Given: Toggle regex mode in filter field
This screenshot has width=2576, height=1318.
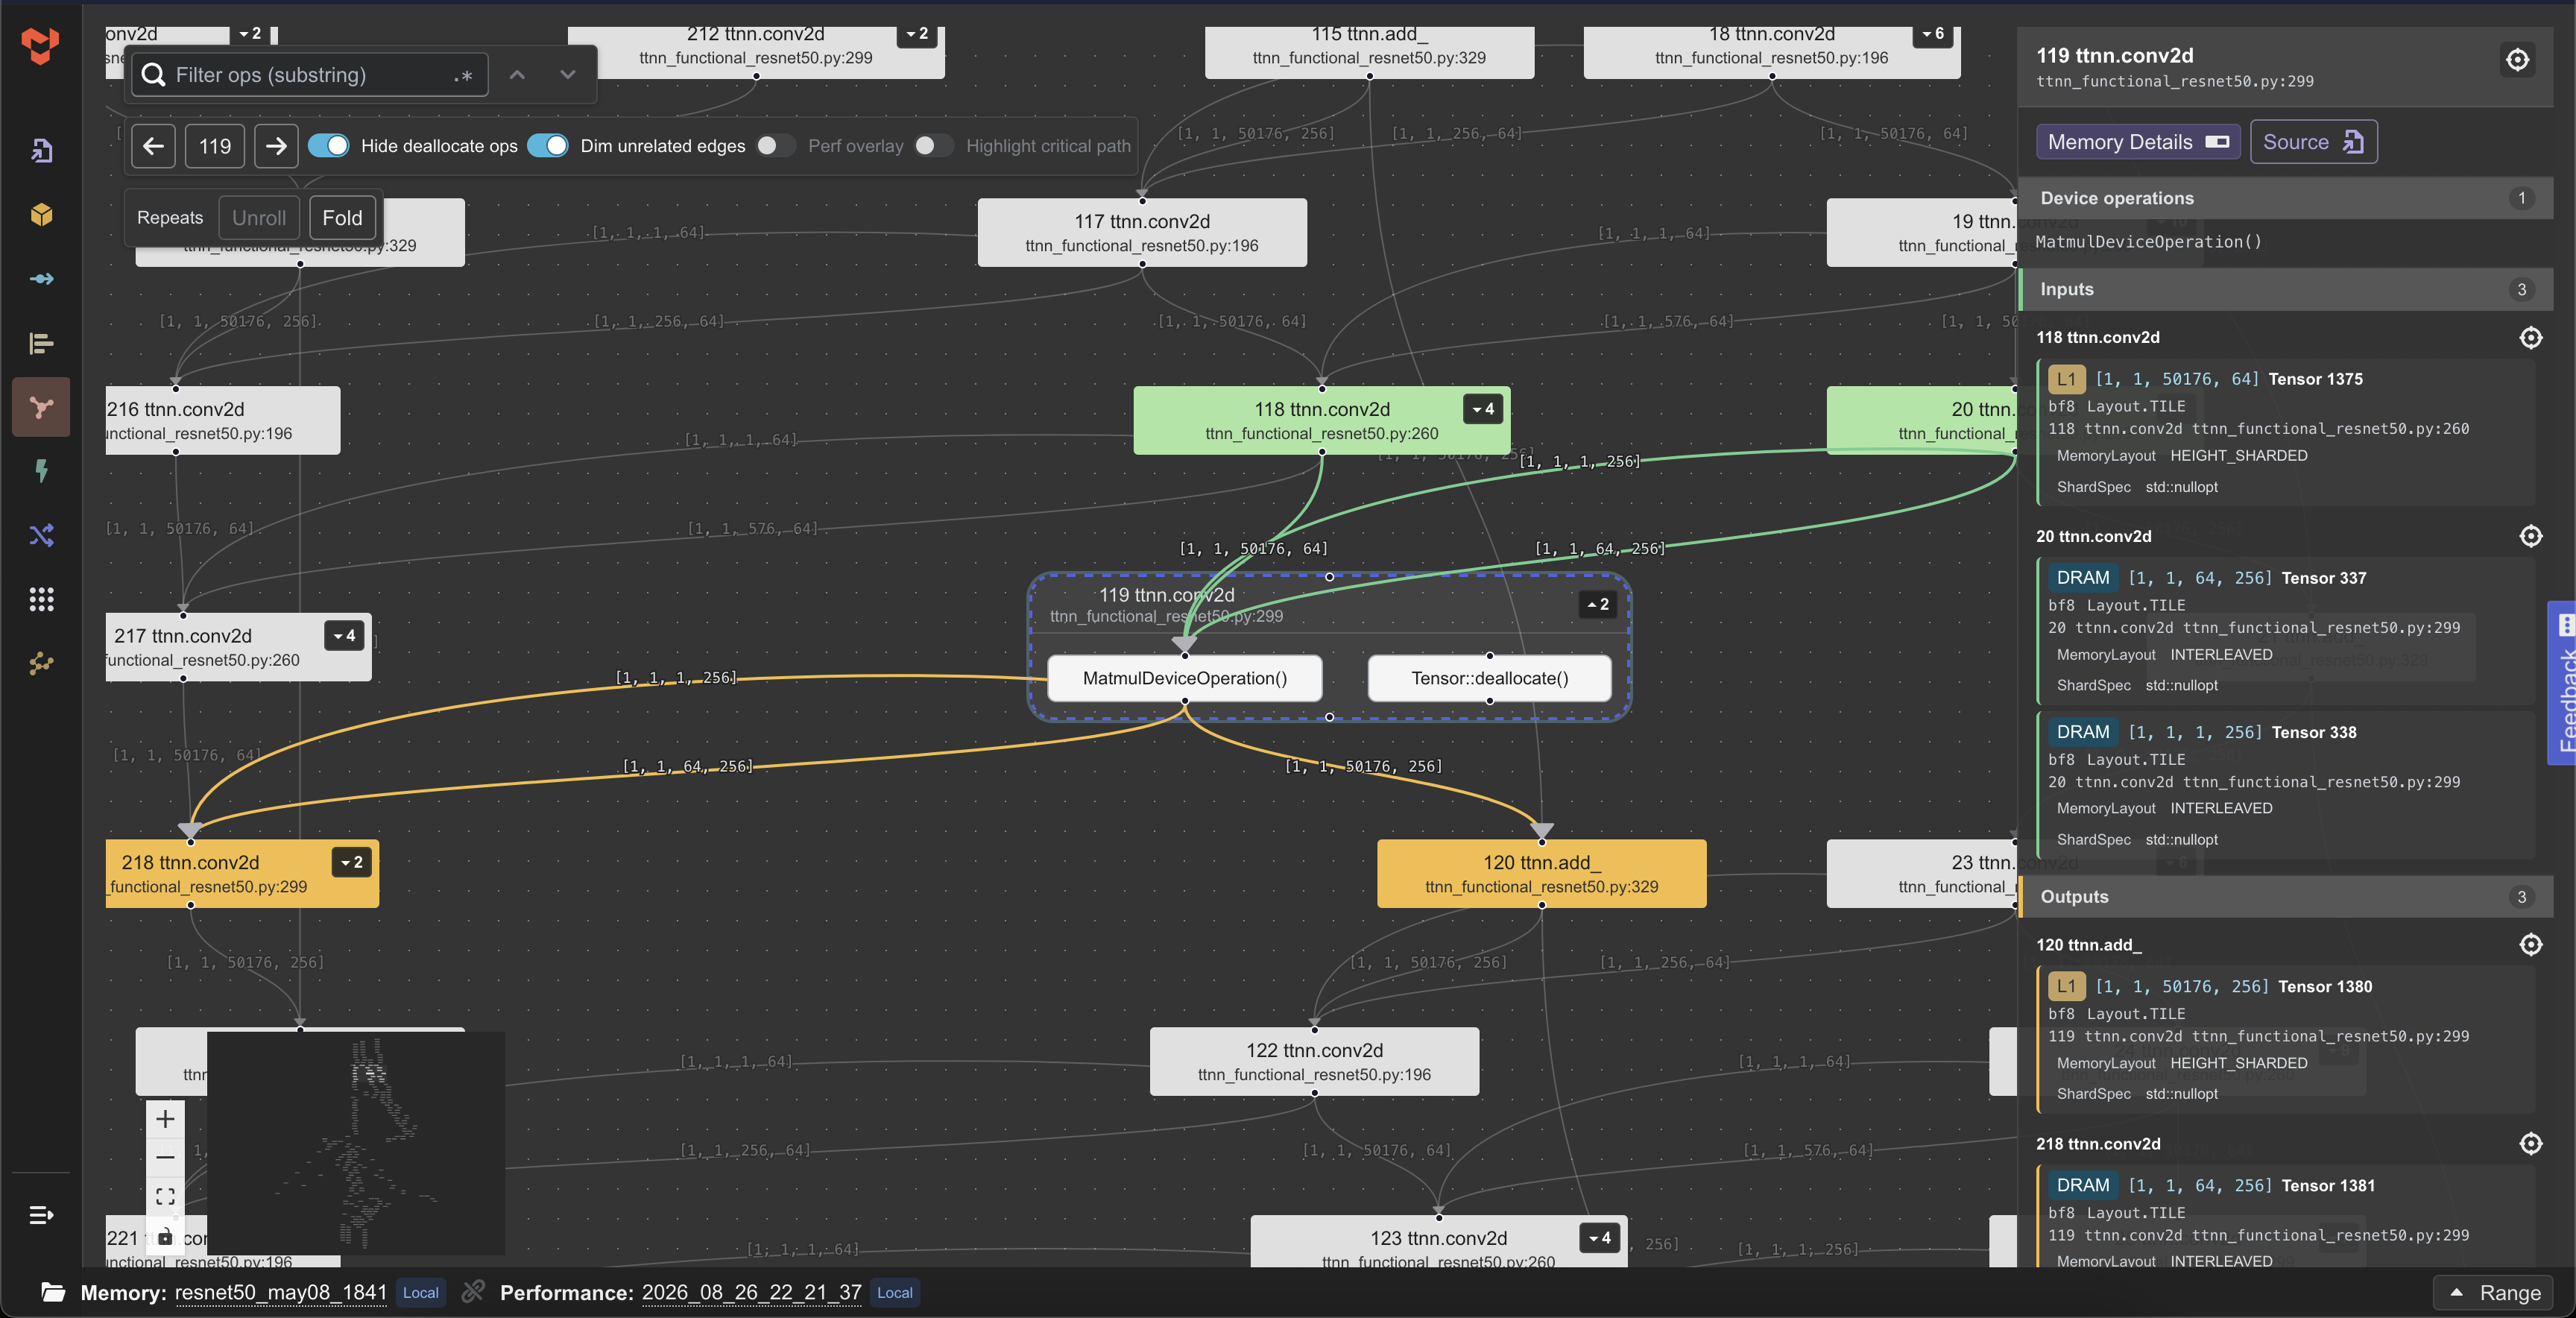Looking at the screenshot, I should [x=463, y=76].
